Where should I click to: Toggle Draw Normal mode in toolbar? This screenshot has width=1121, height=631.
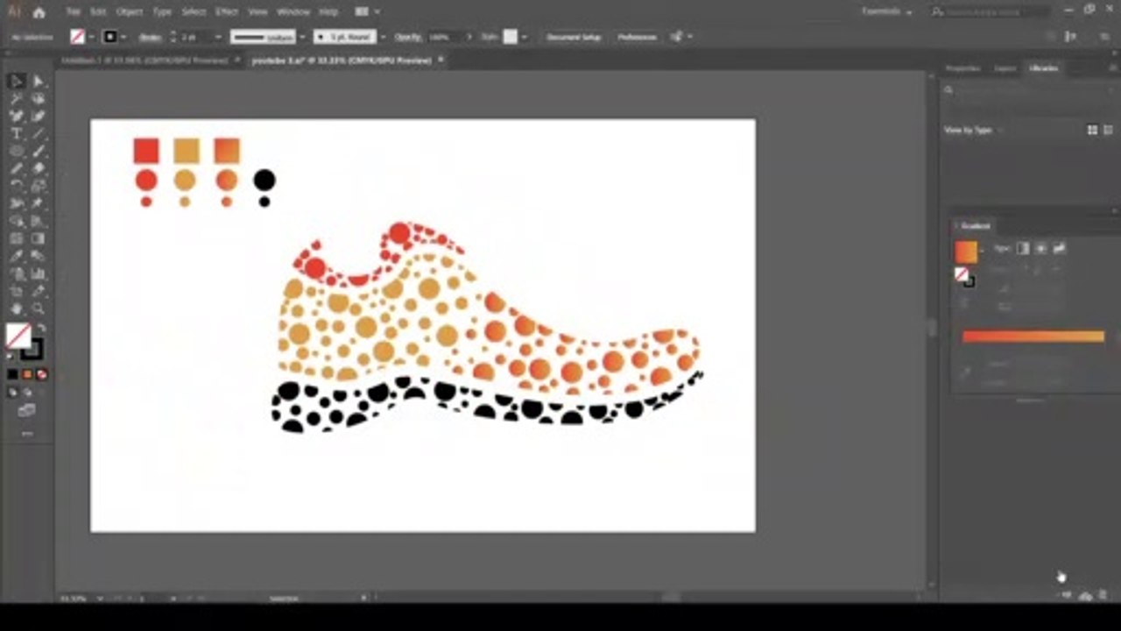pyautogui.click(x=11, y=392)
